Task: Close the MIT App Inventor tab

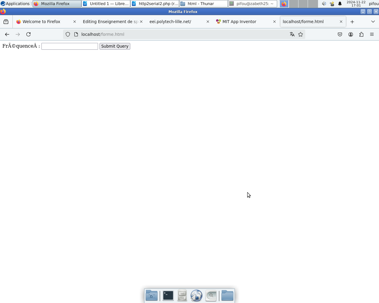Action: [x=274, y=22]
